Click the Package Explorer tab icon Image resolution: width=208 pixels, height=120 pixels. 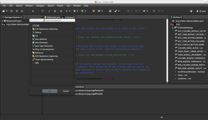click(3, 17)
